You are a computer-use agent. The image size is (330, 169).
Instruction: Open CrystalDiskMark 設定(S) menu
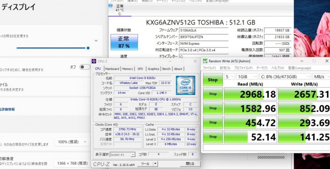pos(225,68)
